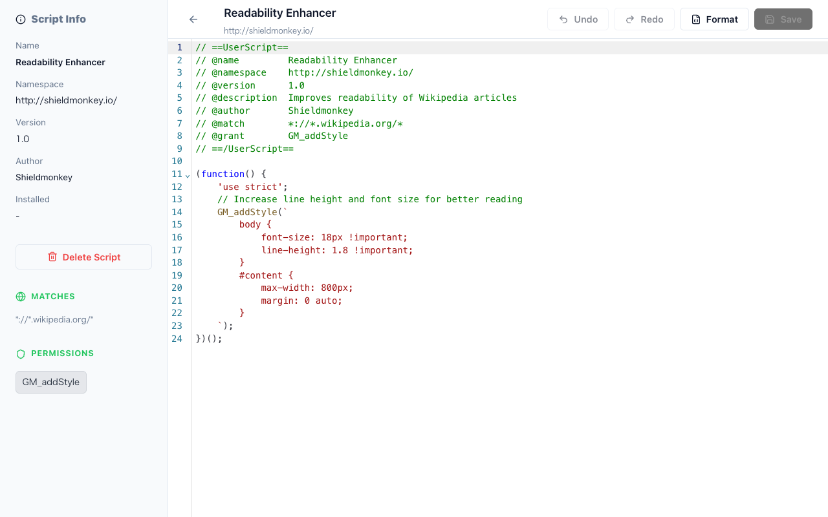Place cursor on the closing })(); line

(x=209, y=339)
